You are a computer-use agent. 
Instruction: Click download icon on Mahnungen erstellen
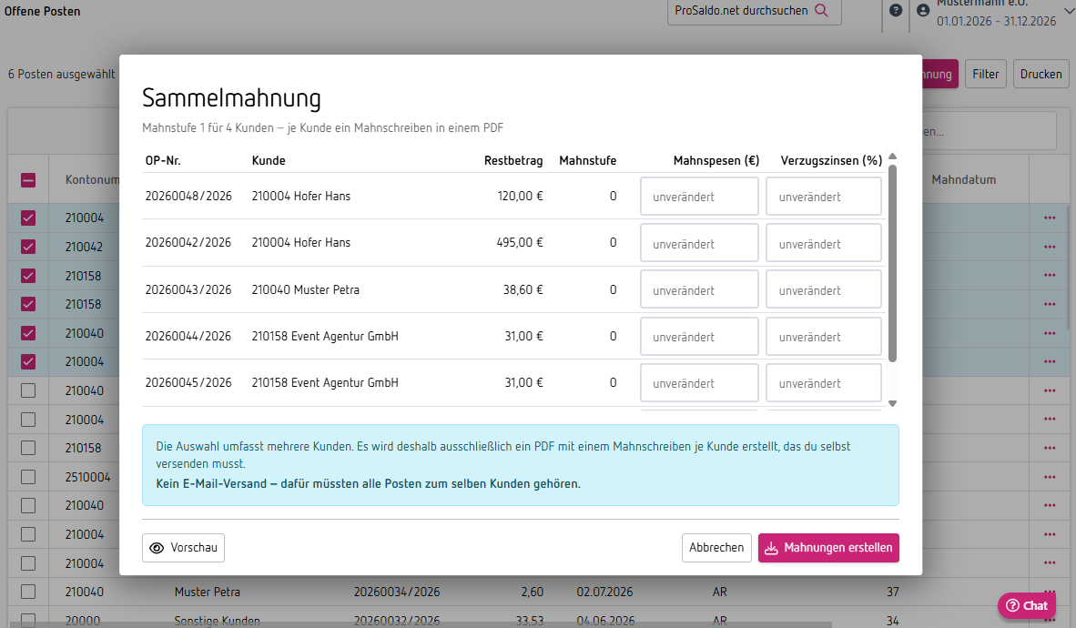771,548
